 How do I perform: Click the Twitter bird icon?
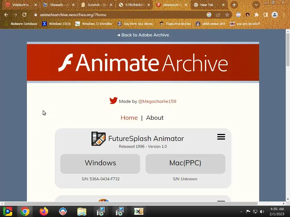pyautogui.click(x=113, y=101)
